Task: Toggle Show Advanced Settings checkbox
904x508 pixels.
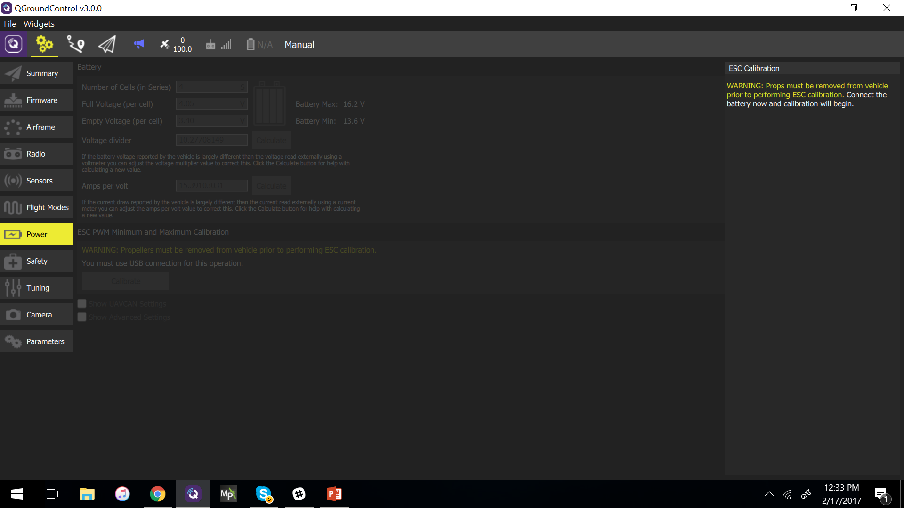Action: click(x=82, y=317)
